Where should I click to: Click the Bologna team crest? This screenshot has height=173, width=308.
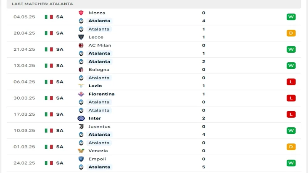coord(81,70)
